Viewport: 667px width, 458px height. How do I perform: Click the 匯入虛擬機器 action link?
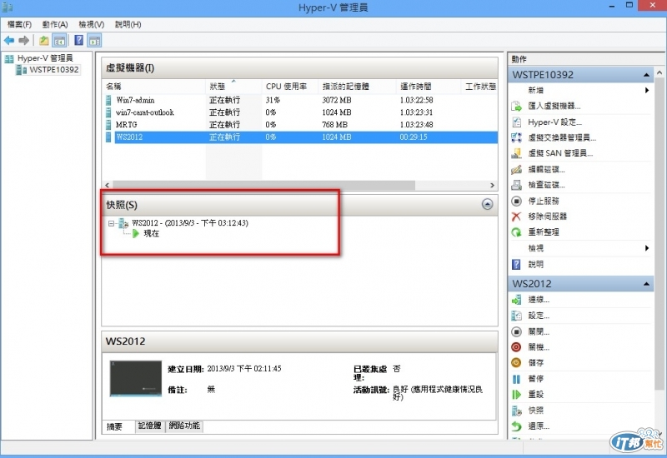(x=554, y=107)
